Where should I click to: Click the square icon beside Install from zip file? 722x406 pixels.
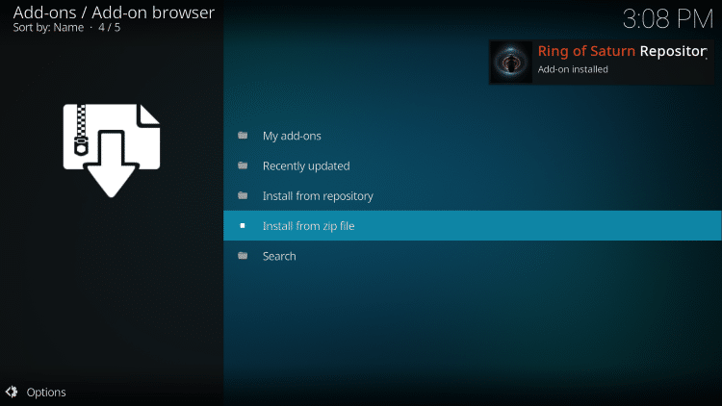click(243, 226)
